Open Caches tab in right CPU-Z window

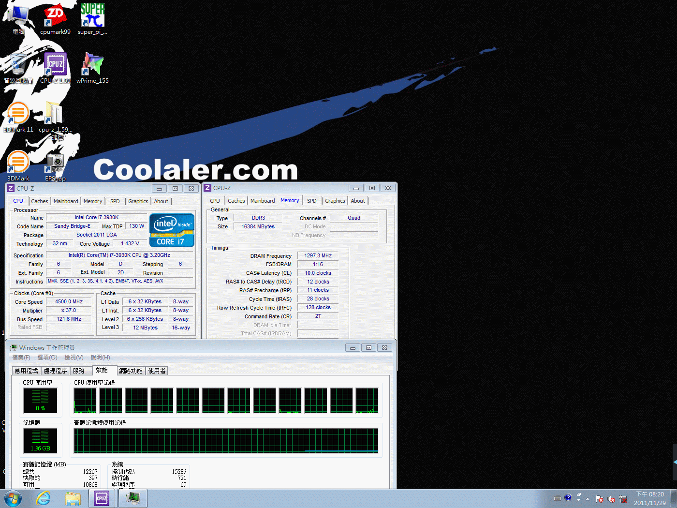[x=236, y=201]
